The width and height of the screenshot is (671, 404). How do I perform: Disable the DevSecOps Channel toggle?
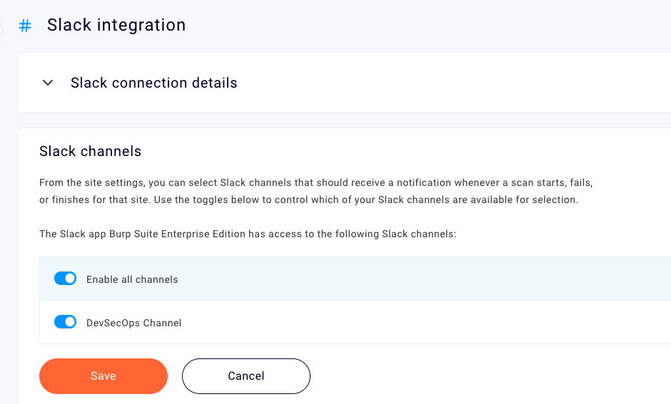(x=65, y=322)
